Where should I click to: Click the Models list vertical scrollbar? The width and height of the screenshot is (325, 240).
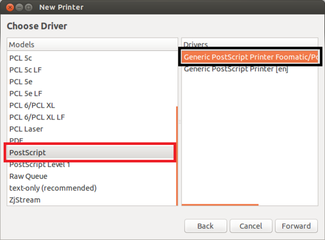[x=177, y=156]
